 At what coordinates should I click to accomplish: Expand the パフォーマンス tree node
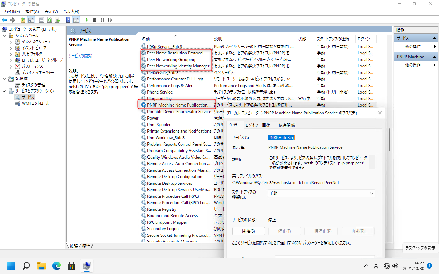pos(11,66)
